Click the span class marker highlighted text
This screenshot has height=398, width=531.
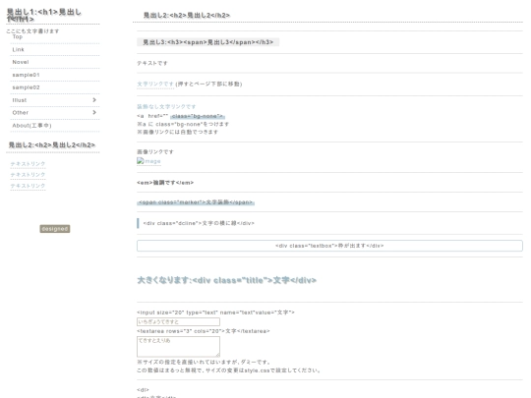click(196, 202)
